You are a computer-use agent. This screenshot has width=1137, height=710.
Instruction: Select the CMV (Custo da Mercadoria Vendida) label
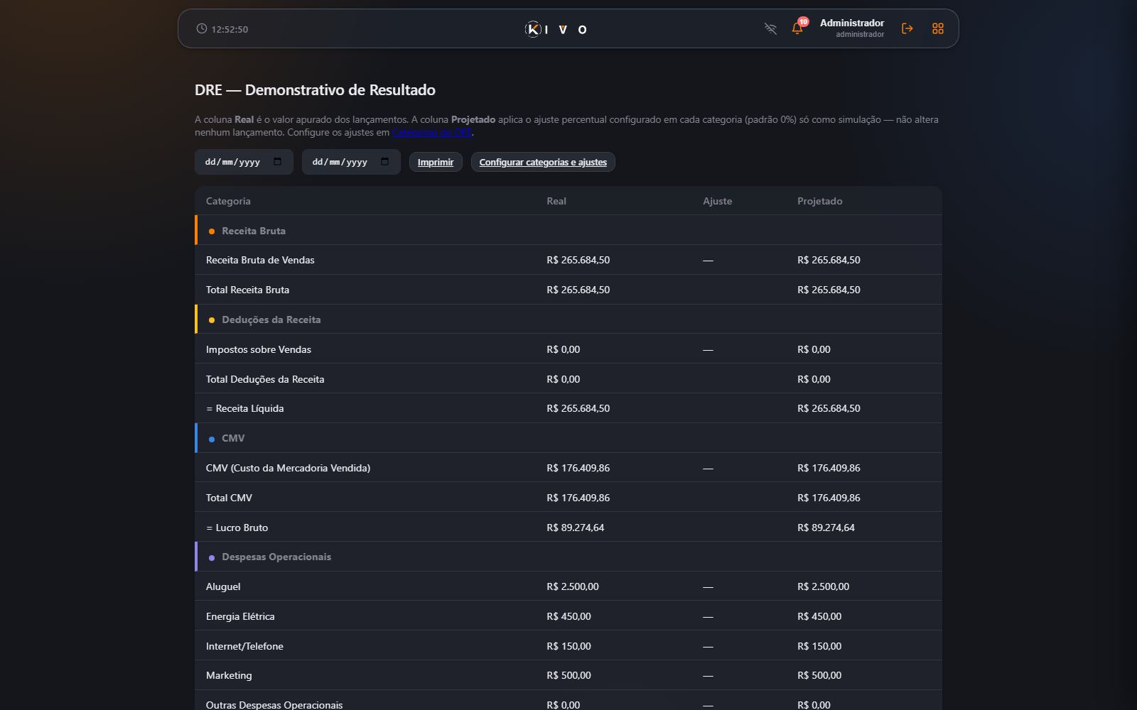288,468
